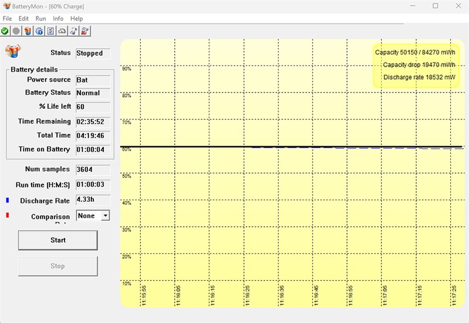
Task: Click the log scroll toolbar icon
Action: click(73, 31)
